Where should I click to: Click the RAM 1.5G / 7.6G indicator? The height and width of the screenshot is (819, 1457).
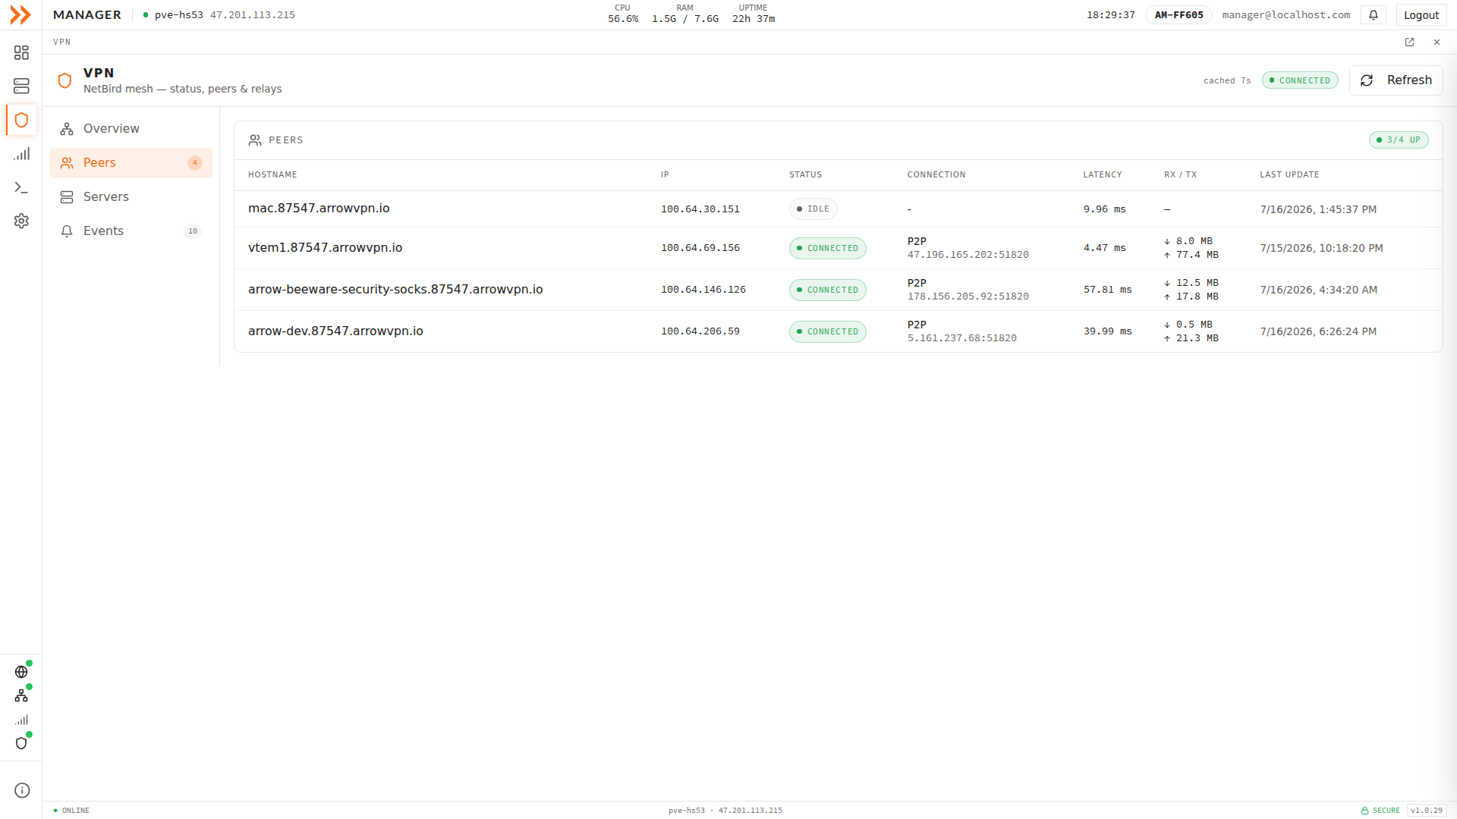click(684, 14)
